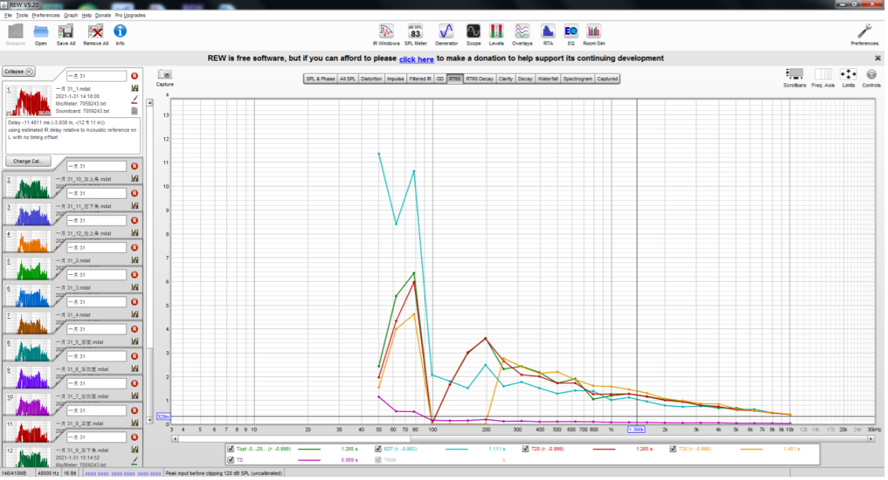The height and width of the screenshot is (480, 888).
Task: Click the EDT cyan line swatch
Action: pos(457,449)
